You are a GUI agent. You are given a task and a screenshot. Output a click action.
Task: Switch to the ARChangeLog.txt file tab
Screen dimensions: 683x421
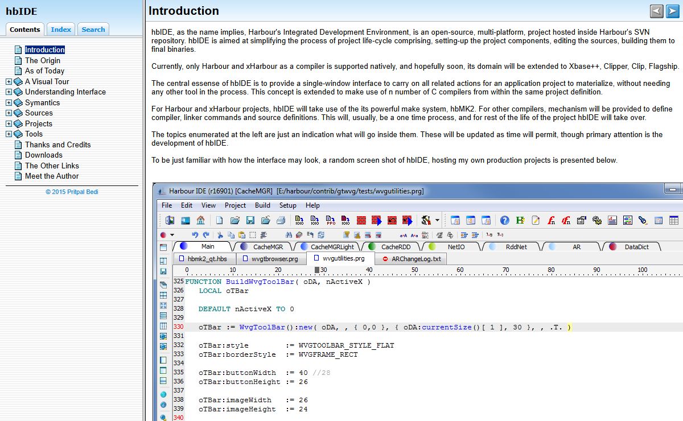tap(411, 259)
